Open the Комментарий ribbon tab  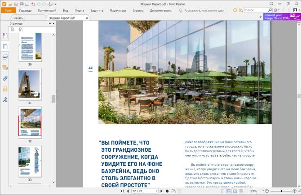coord(47,11)
